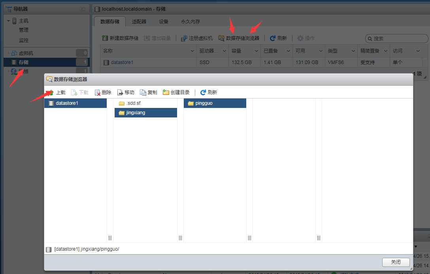The height and width of the screenshot is (274, 430).
Task: Select the datastore1 entry in browser
Action: [75, 103]
